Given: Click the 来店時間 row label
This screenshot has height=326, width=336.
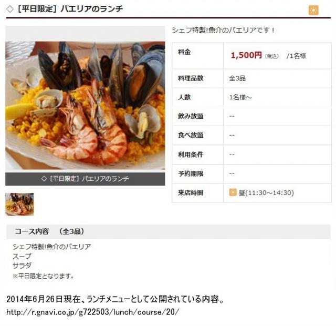Looking at the screenshot, I should [191, 193].
